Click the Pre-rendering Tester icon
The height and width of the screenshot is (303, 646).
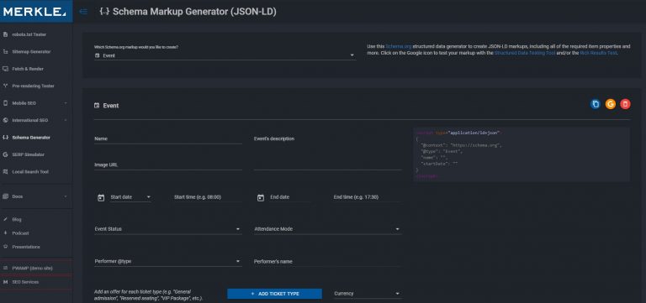5,86
